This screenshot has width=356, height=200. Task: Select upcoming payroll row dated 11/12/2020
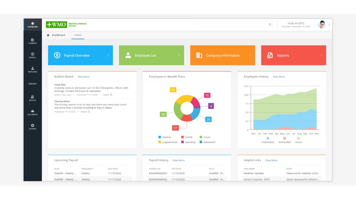pyautogui.click(x=92, y=173)
